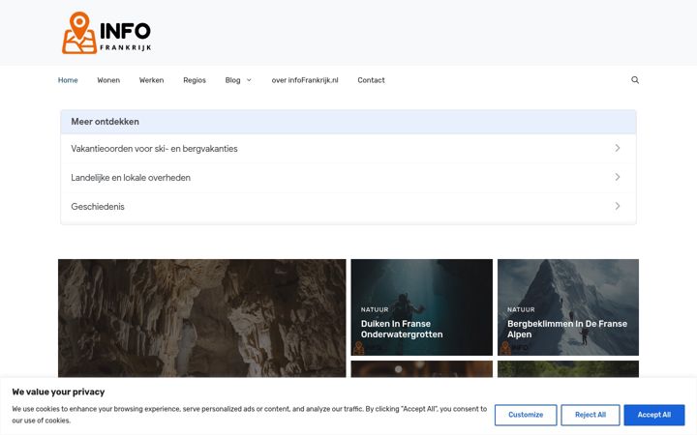This screenshot has width=697, height=435.
Task: Go to the Home menu item
Action: coord(68,80)
